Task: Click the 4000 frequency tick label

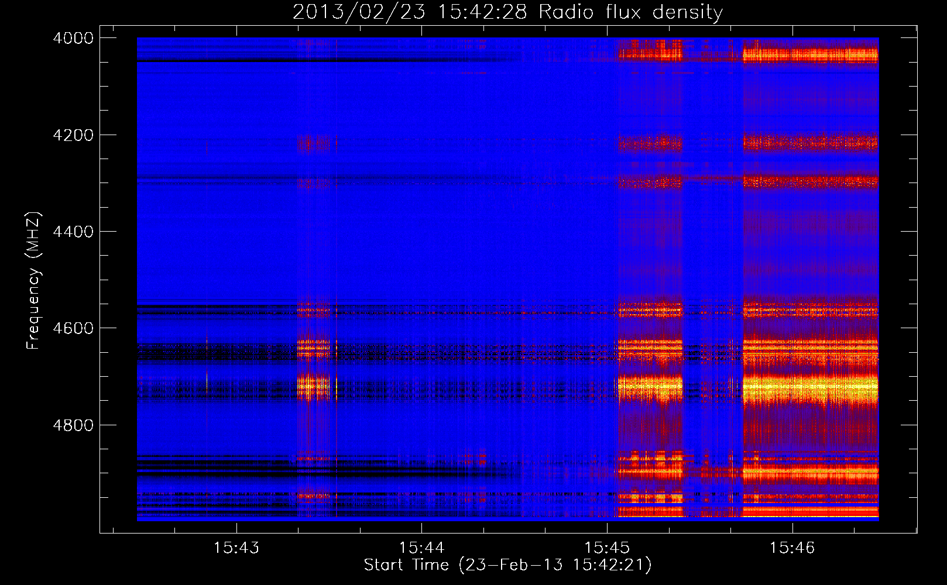Action: (73, 38)
